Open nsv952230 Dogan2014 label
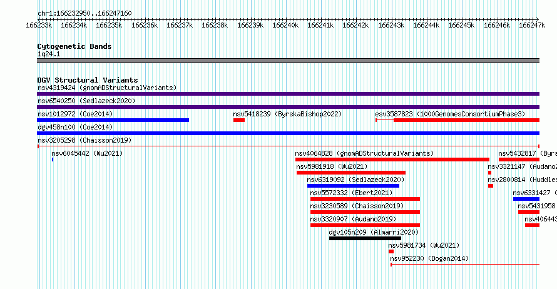The width and height of the screenshot is (557, 289). [x=429, y=258]
